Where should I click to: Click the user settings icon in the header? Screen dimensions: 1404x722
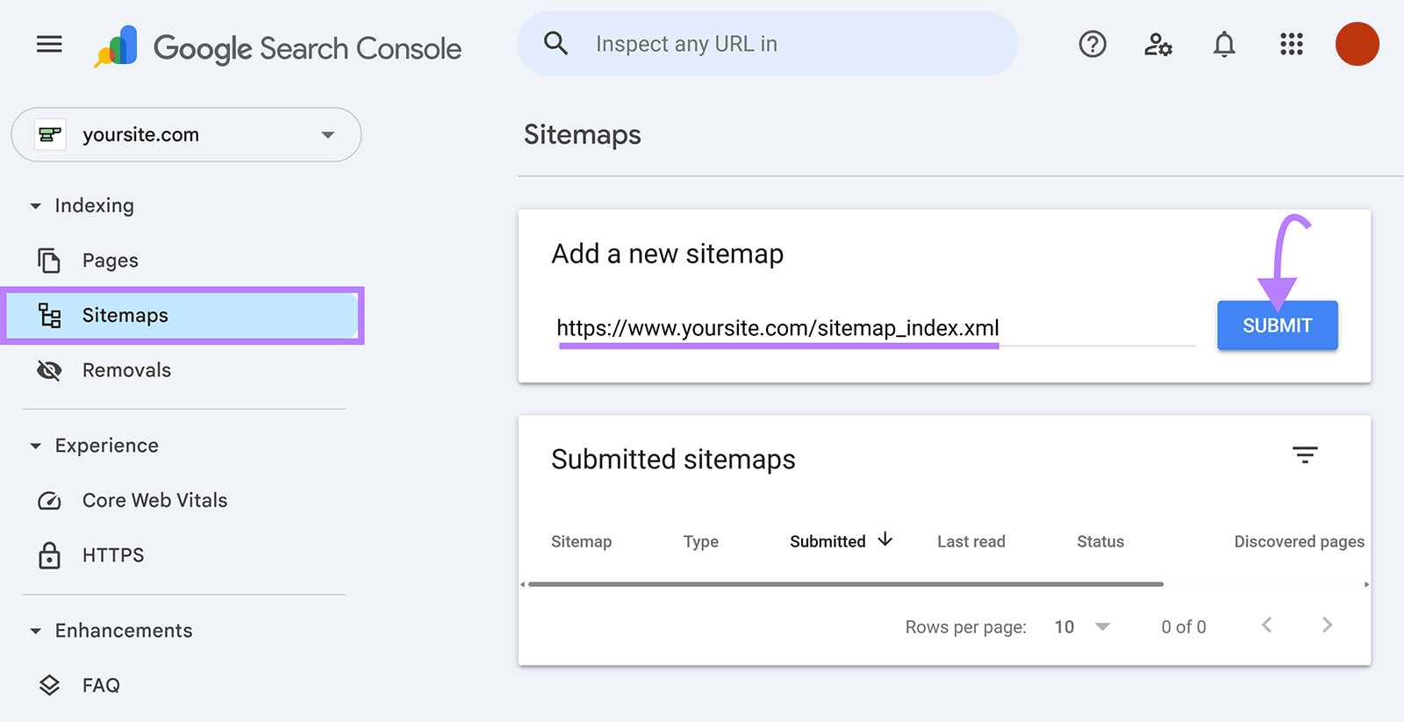point(1158,44)
